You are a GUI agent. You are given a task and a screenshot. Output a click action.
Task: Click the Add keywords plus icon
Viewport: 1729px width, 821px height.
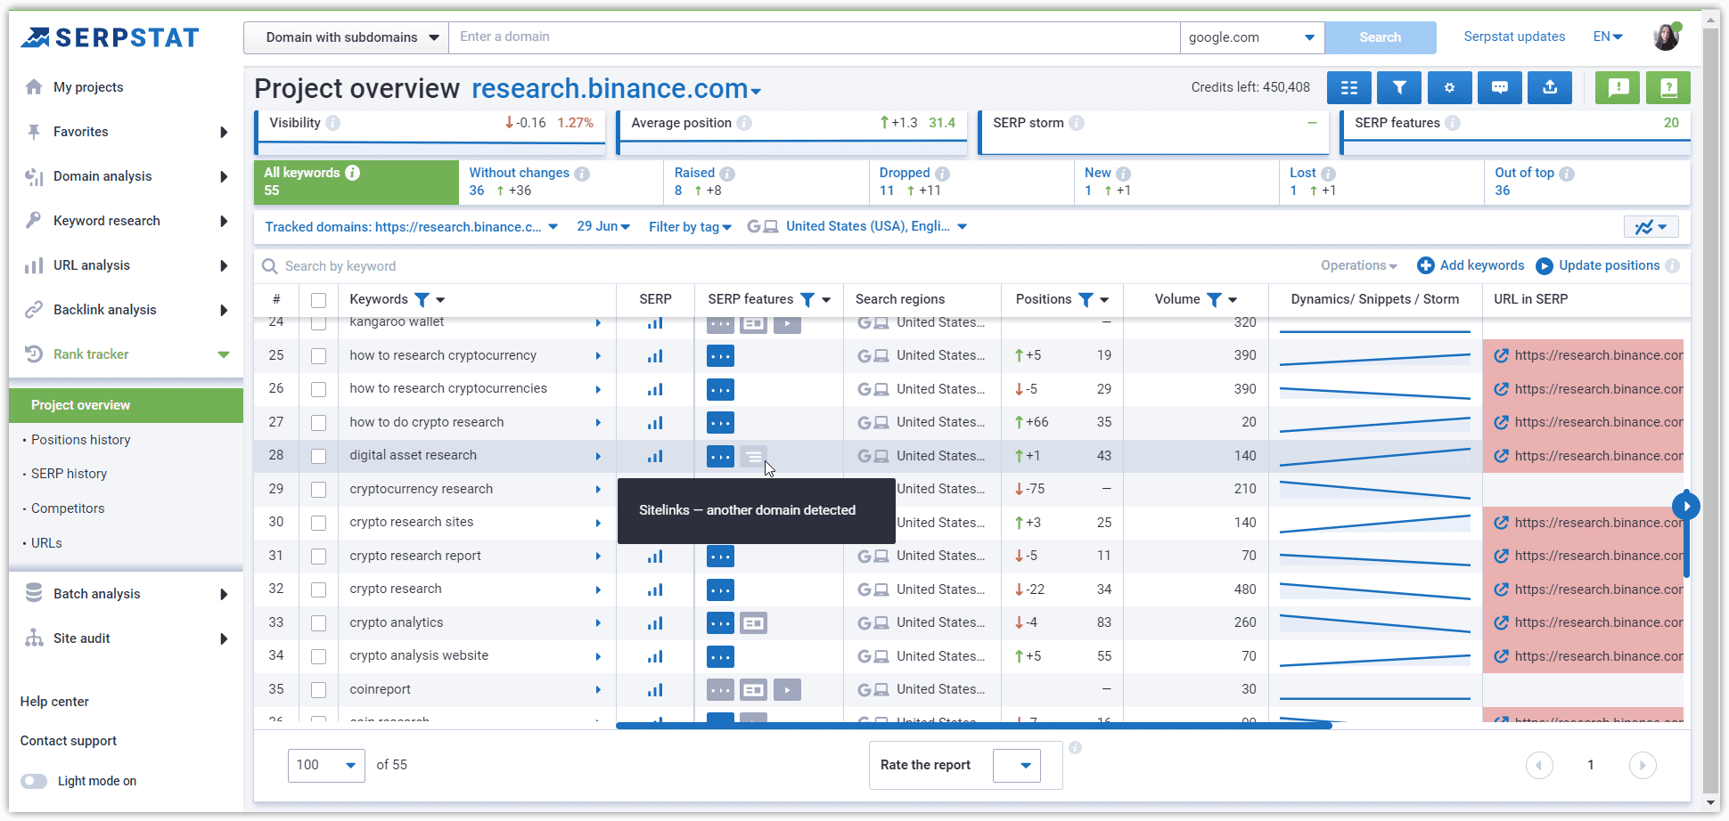click(1425, 265)
